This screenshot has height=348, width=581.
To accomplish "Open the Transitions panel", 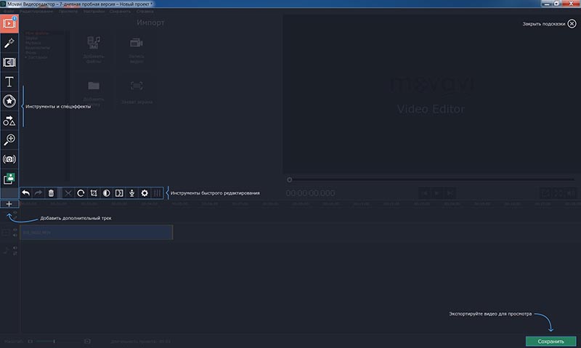I will click(x=9, y=62).
